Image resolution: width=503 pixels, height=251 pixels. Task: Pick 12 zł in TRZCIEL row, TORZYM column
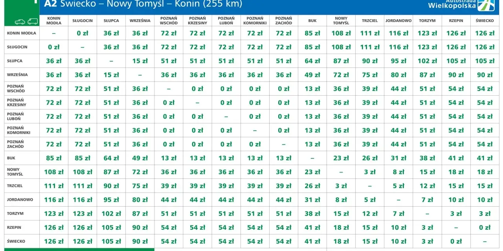tap(427, 186)
